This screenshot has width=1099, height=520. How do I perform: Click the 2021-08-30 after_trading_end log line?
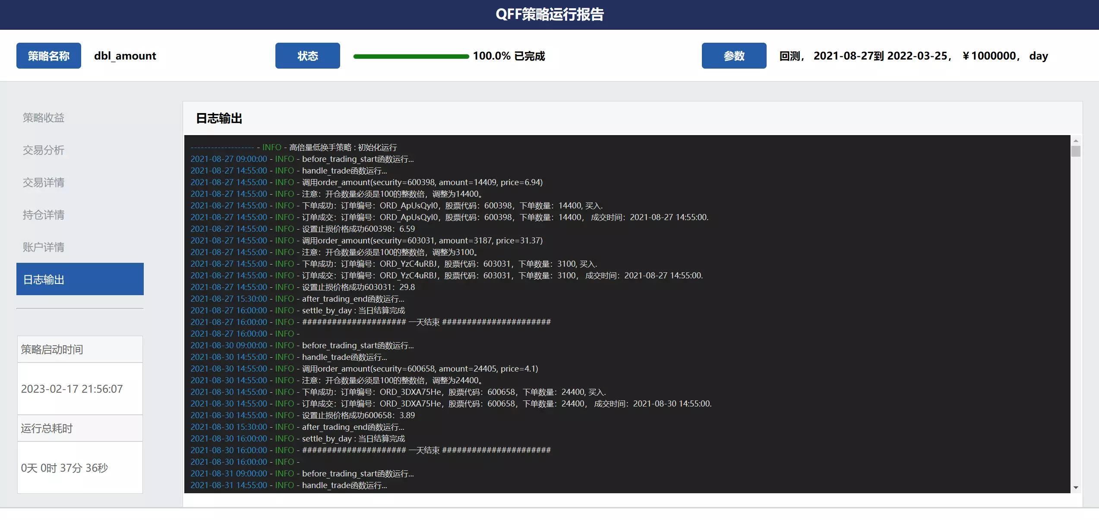click(x=297, y=427)
